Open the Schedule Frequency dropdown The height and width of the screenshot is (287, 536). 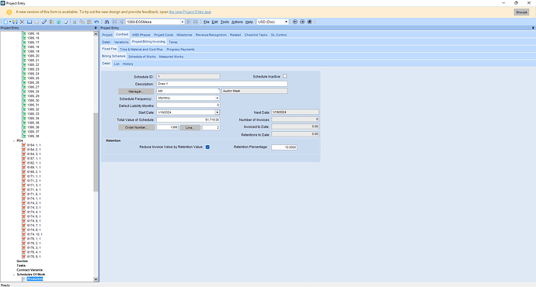point(217,98)
